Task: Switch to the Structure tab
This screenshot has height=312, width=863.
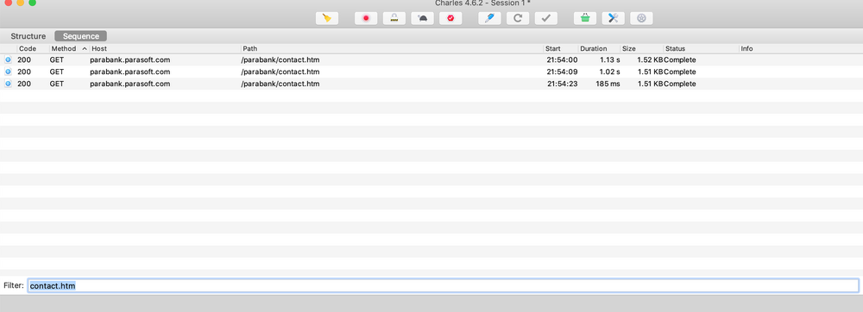Action: [x=28, y=36]
